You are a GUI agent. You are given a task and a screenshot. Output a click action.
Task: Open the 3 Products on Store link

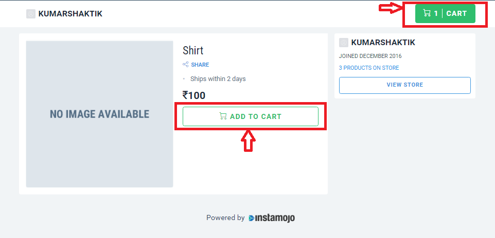[369, 68]
